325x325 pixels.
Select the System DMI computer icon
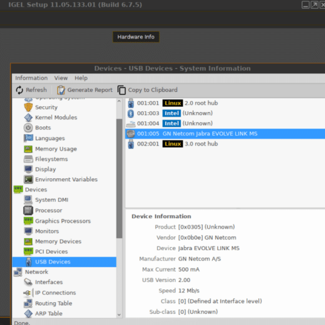[x=28, y=200]
